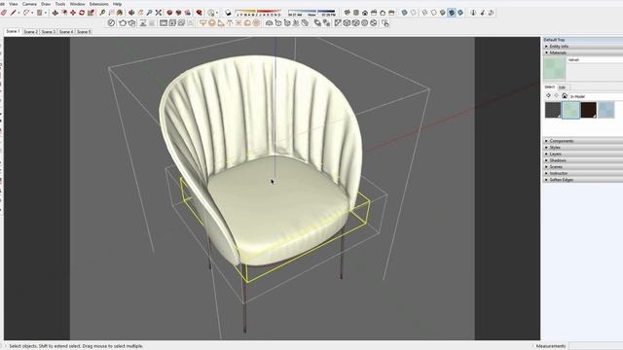The width and height of the screenshot is (623, 350).
Task: Choose Hidden Line face style
Action: tap(433, 13)
